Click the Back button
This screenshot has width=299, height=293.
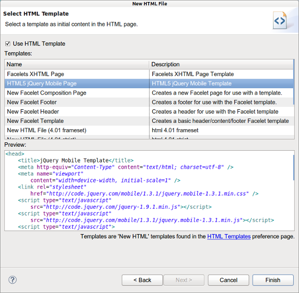142,280
